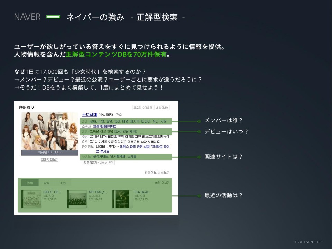The height and width of the screenshot is (249, 332).
Task: Click the 2010.10 서울 G20 career line
Action: pos(125,141)
